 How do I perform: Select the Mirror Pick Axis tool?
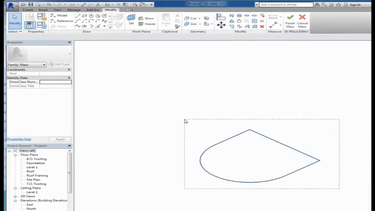pyautogui.click(x=232, y=16)
